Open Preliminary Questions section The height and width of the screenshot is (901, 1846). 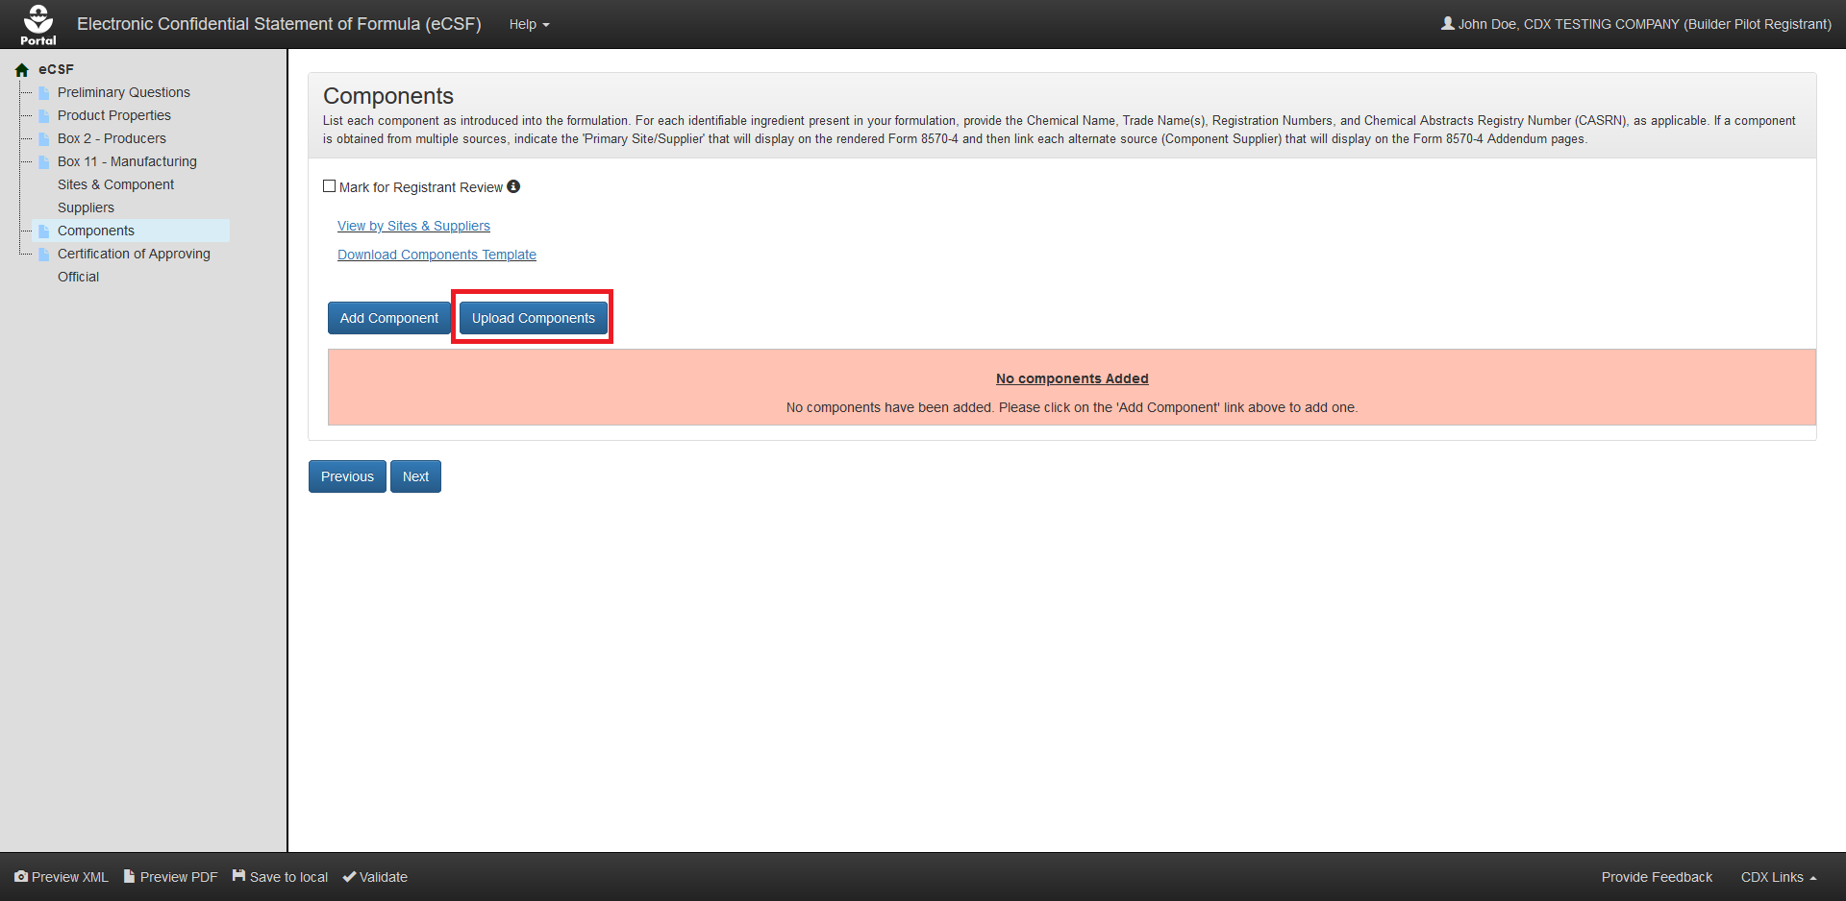[124, 92]
